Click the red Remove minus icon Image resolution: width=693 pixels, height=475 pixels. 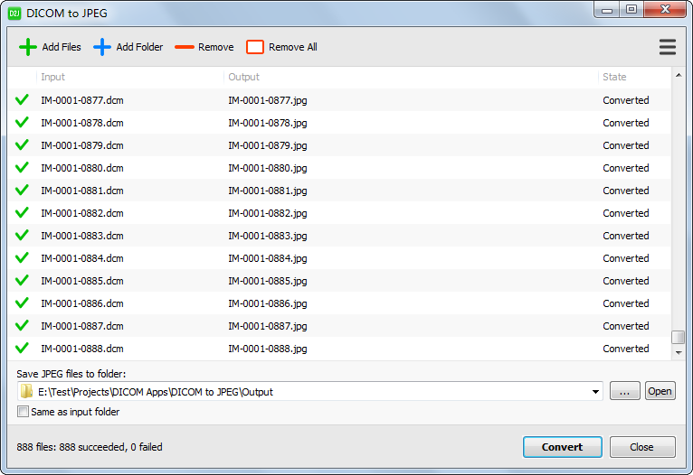185,47
